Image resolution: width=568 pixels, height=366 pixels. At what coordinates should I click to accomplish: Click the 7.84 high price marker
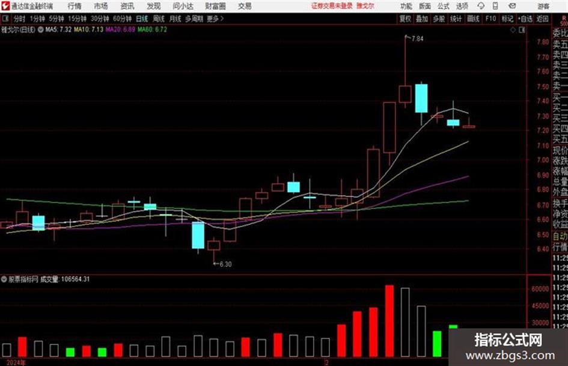pyautogui.click(x=417, y=39)
